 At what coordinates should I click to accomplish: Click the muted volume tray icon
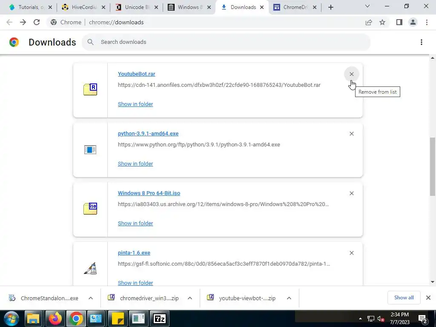381,319
